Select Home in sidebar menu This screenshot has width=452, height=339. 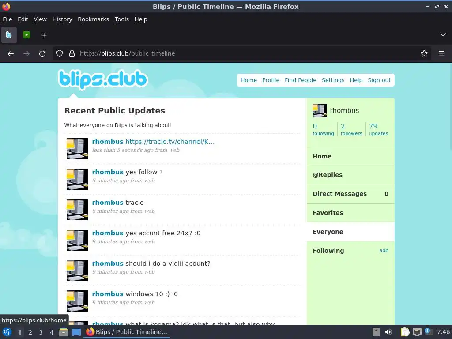(350, 156)
